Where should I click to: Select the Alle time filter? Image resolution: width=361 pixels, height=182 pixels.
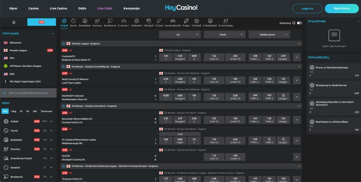click(5, 111)
